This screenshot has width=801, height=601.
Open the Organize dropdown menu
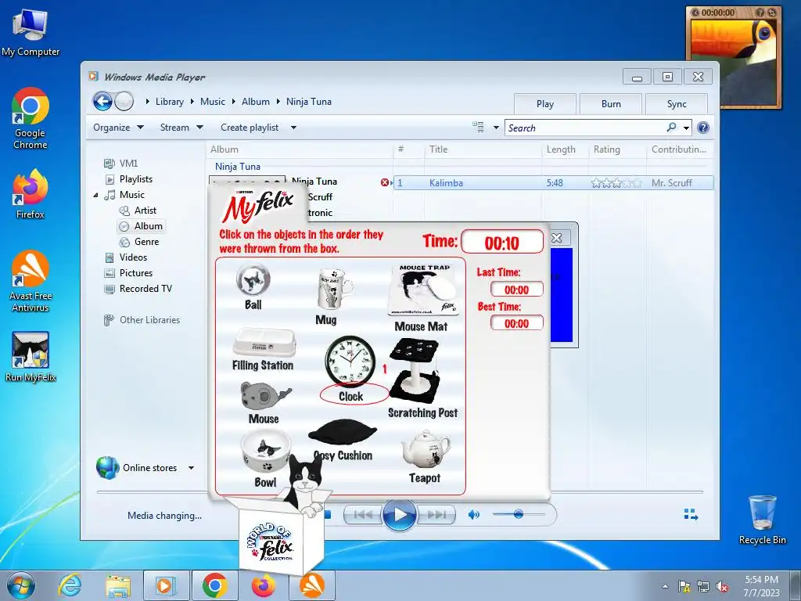click(x=118, y=128)
